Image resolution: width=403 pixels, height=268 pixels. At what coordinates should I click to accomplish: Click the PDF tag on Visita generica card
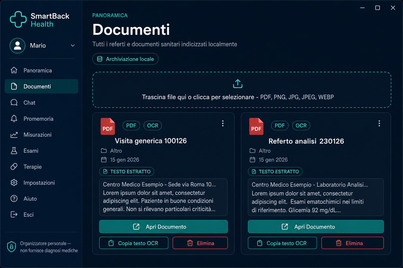click(131, 126)
